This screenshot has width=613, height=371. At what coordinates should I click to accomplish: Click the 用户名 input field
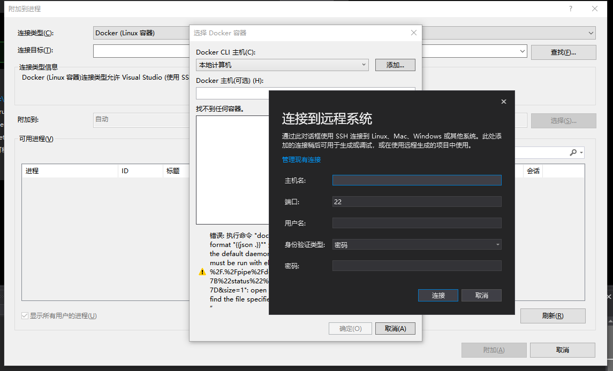tap(417, 223)
